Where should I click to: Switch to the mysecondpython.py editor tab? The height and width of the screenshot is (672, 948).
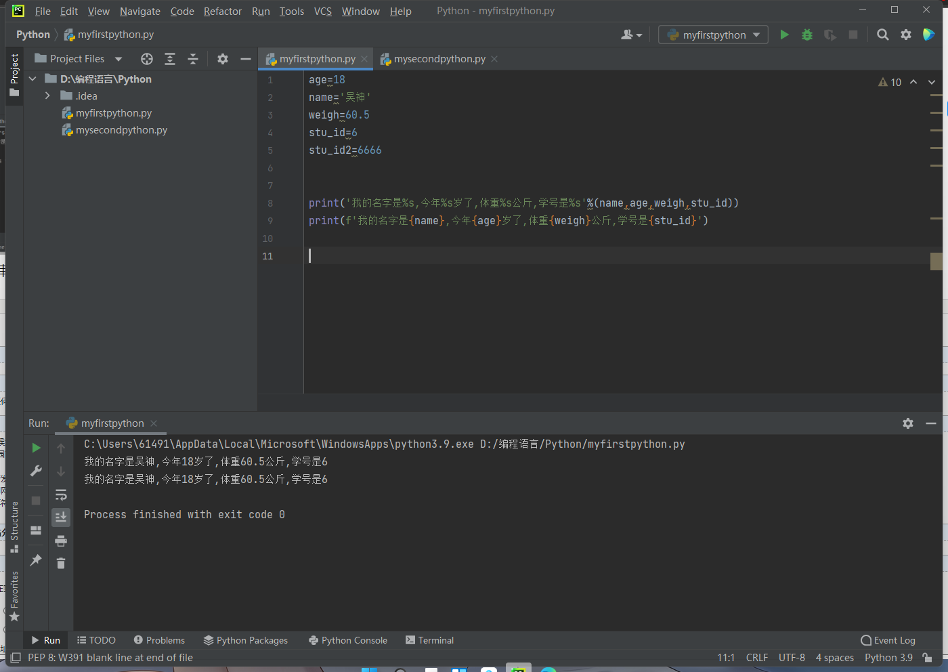(439, 59)
